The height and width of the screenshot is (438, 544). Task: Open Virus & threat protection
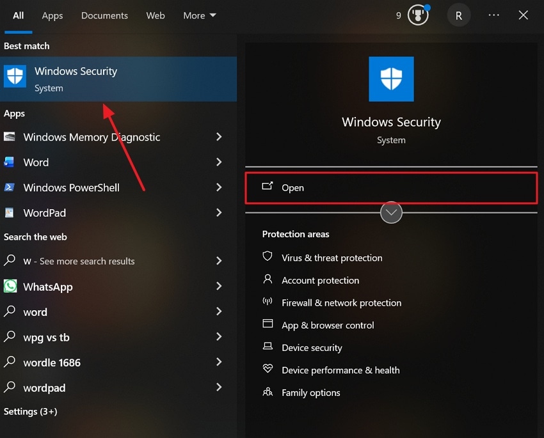pyautogui.click(x=332, y=258)
